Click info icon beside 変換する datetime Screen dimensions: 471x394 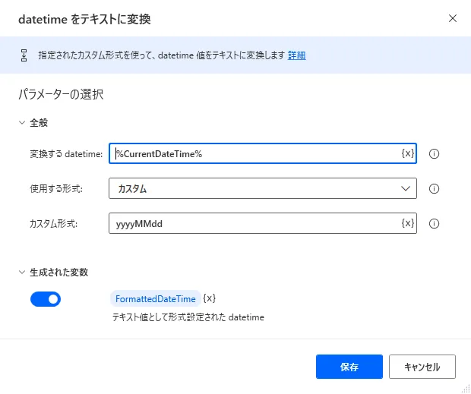[435, 153]
